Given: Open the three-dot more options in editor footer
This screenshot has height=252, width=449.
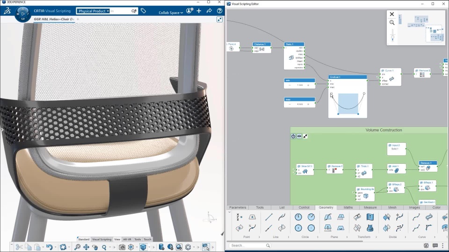Looking at the screenshot, I should 443,245.
